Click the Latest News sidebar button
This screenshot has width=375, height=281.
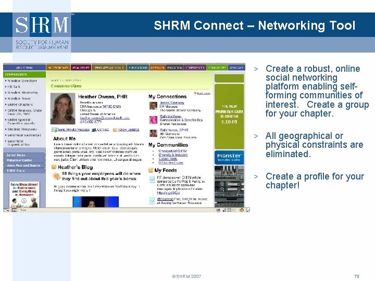pos(24,155)
